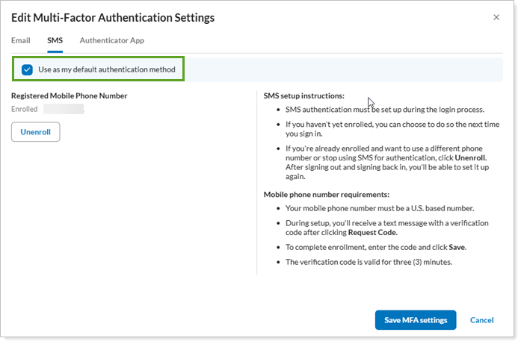Close the Multi-Factor Authentication dialog with X
This screenshot has width=521, height=344.
click(497, 16)
